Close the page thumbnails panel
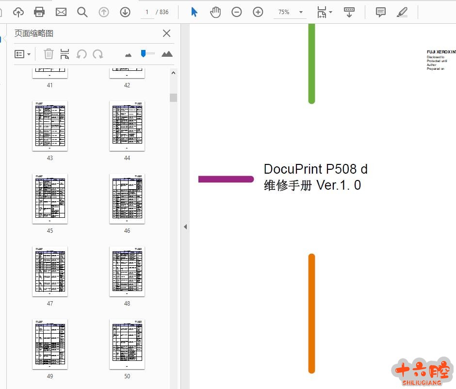 tap(166, 33)
